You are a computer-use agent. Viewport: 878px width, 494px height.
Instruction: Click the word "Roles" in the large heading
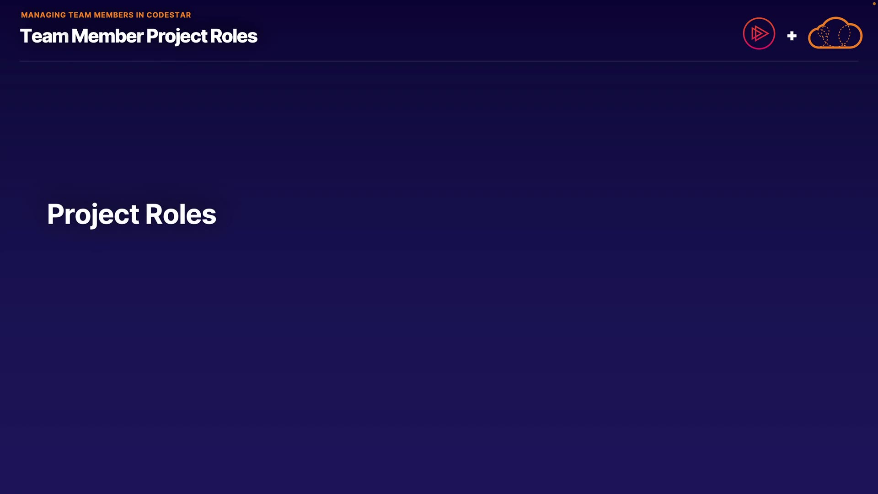181,214
